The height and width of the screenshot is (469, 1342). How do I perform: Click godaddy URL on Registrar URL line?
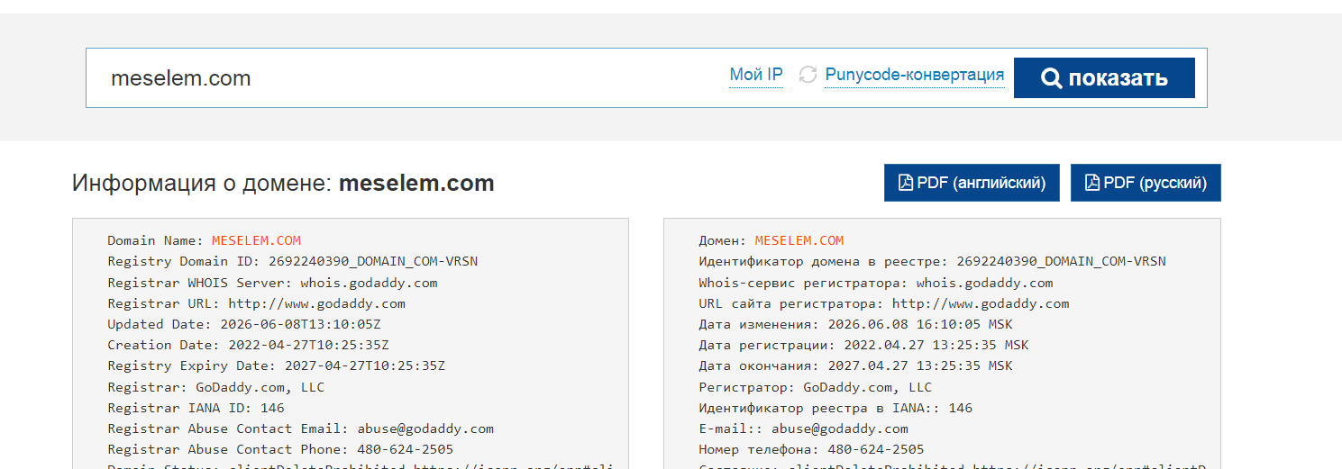tap(316, 303)
